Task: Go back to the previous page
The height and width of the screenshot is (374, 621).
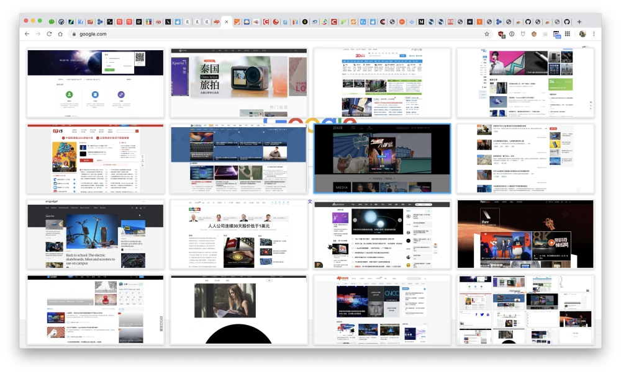Action: pos(27,34)
